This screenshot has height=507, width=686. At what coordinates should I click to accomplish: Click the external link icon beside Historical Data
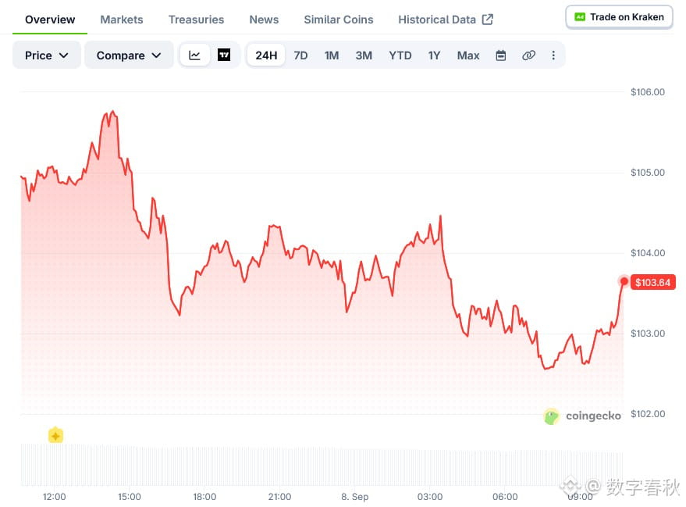tap(487, 20)
